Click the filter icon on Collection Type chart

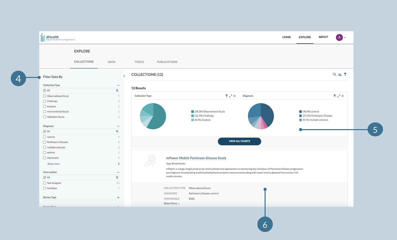pos(227,96)
